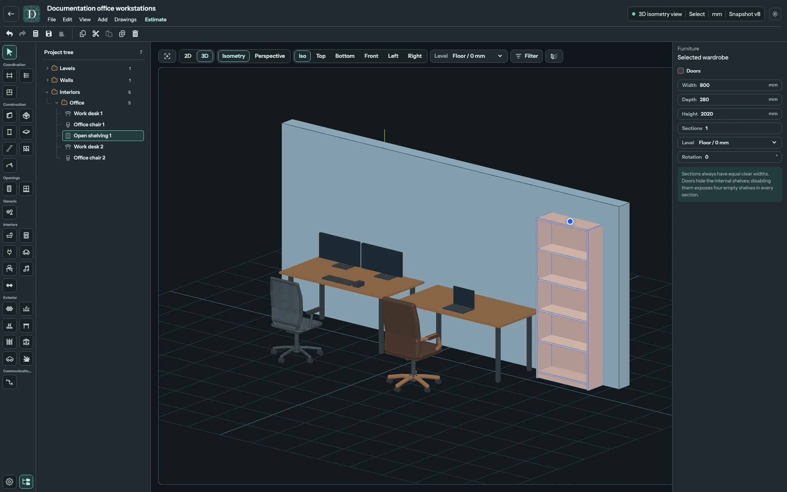Open the Add menu
Viewport: 787px width, 492px height.
(102, 20)
